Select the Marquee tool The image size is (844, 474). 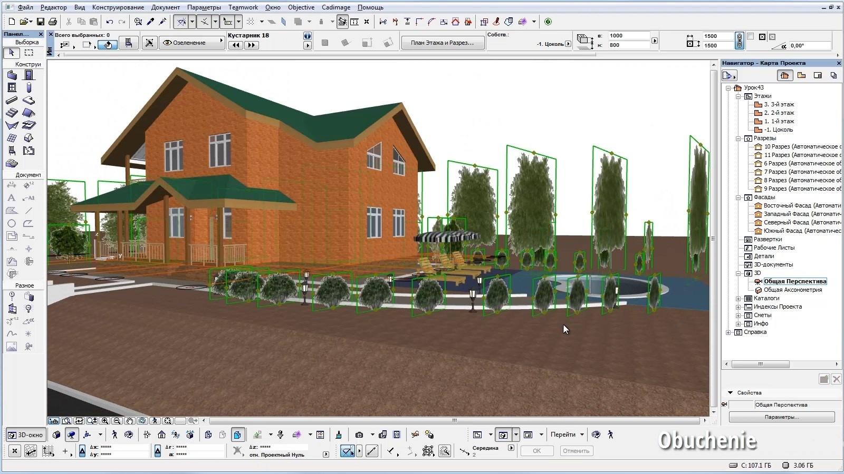click(x=29, y=53)
